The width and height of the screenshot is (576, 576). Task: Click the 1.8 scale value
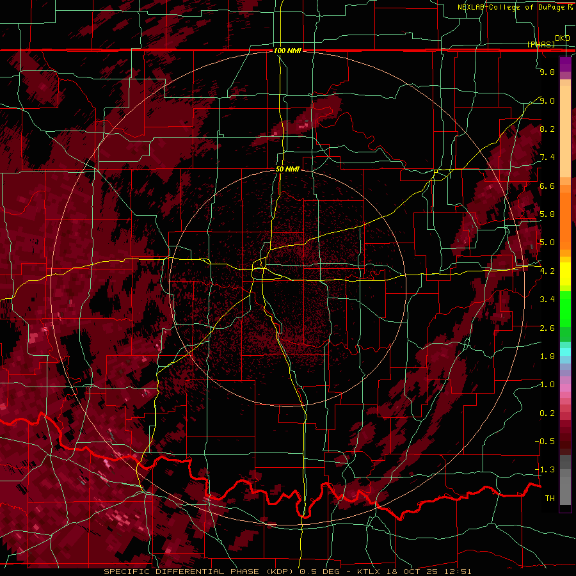click(x=547, y=356)
